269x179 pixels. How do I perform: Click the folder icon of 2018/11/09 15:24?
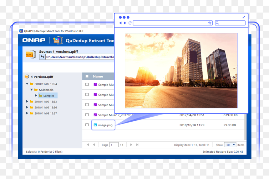pyautogui.click(x=32, y=84)
